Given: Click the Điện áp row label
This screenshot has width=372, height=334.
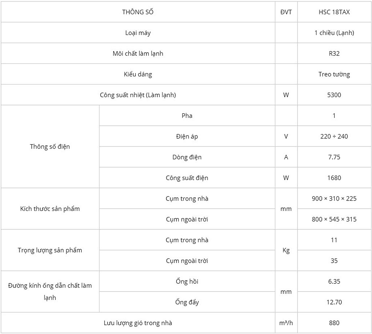Looking at the screenshot, I should coord(187,136).
